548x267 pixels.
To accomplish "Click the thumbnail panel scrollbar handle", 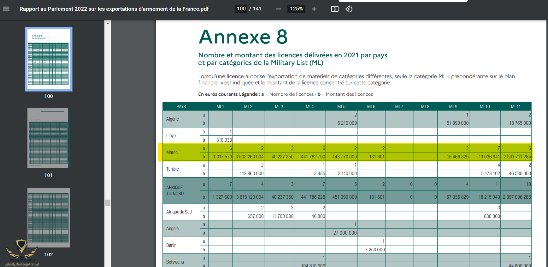I will coord(108,203).
